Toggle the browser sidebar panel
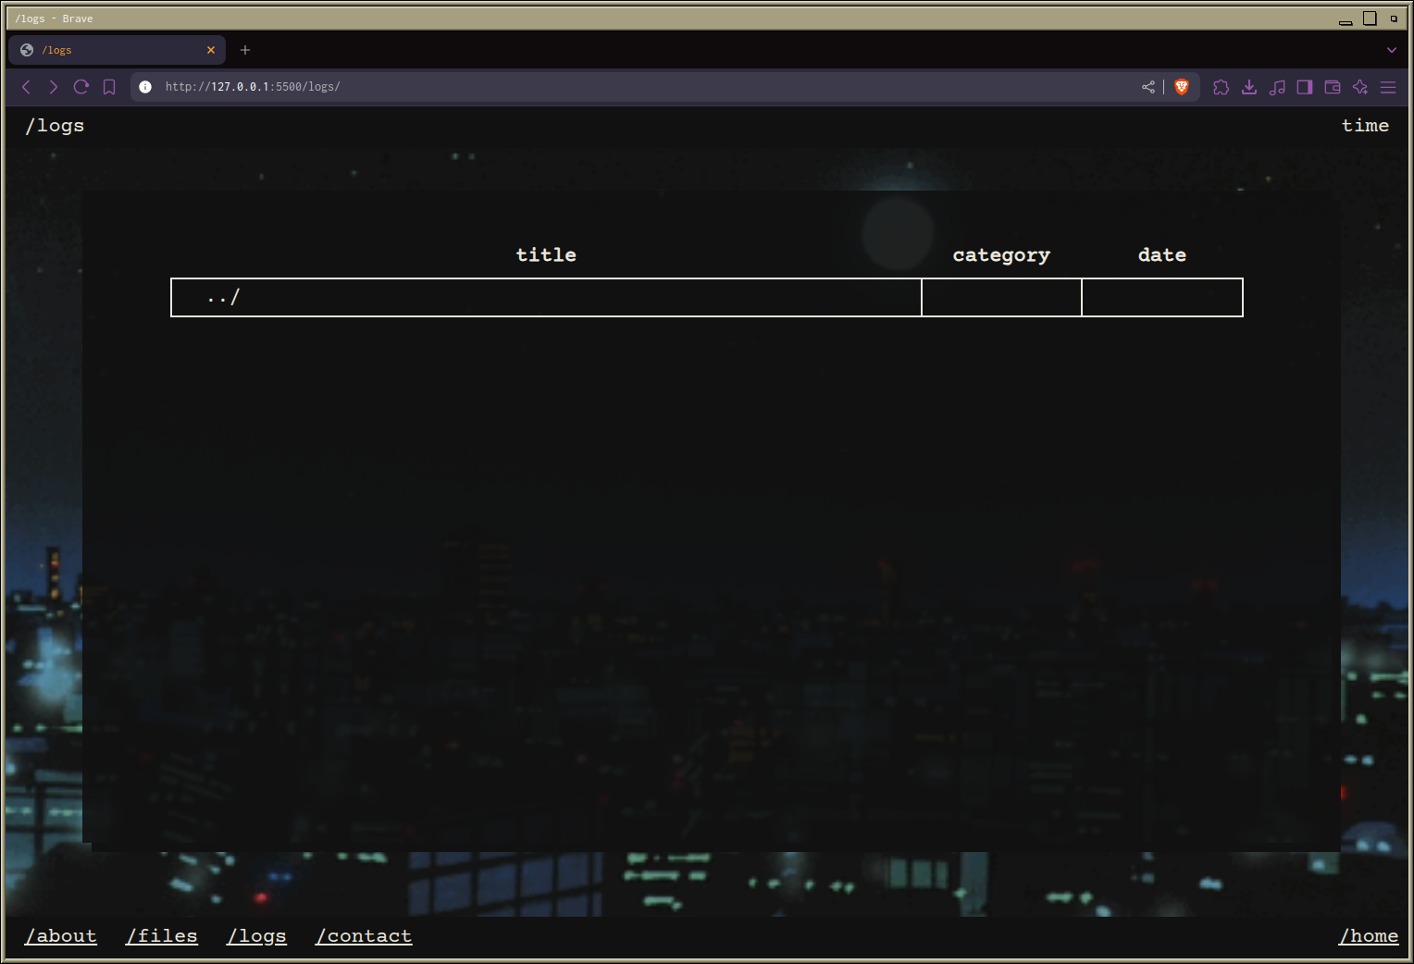 point(1305,87)
